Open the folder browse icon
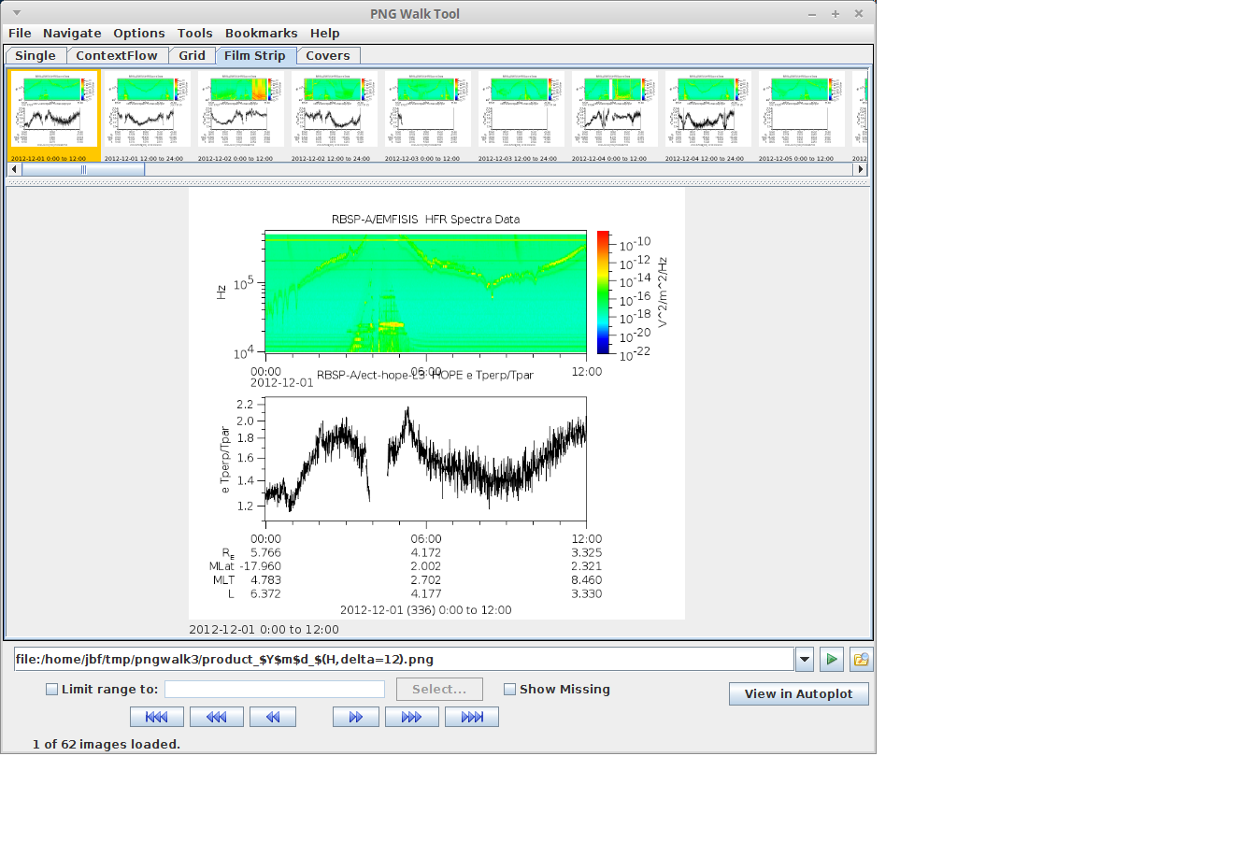The height and width of the screenshot is (856, 1257). tap(861, 659)
